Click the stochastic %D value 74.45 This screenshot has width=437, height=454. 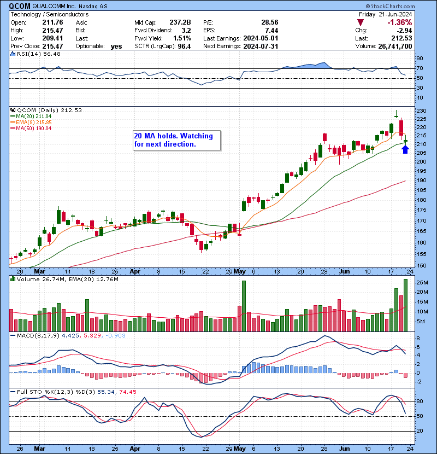pyautogui.click(x=127, y=392)
